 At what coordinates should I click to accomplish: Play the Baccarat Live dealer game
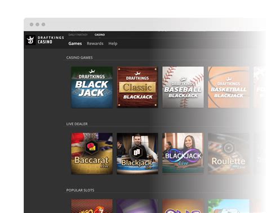[x=92, y=153]
